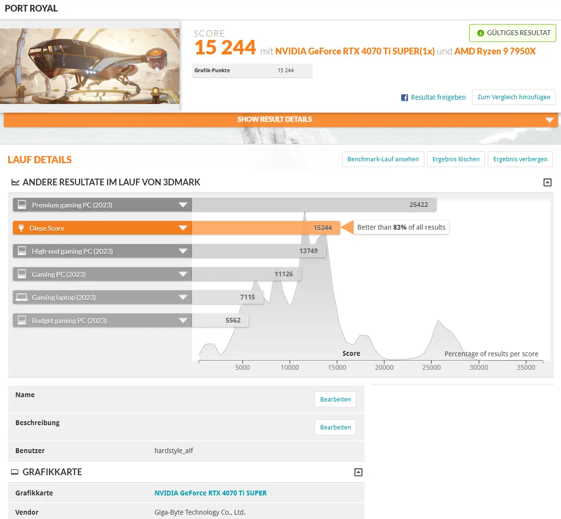
Task: Click the Facebook share icon
Action: coord(404,98)
